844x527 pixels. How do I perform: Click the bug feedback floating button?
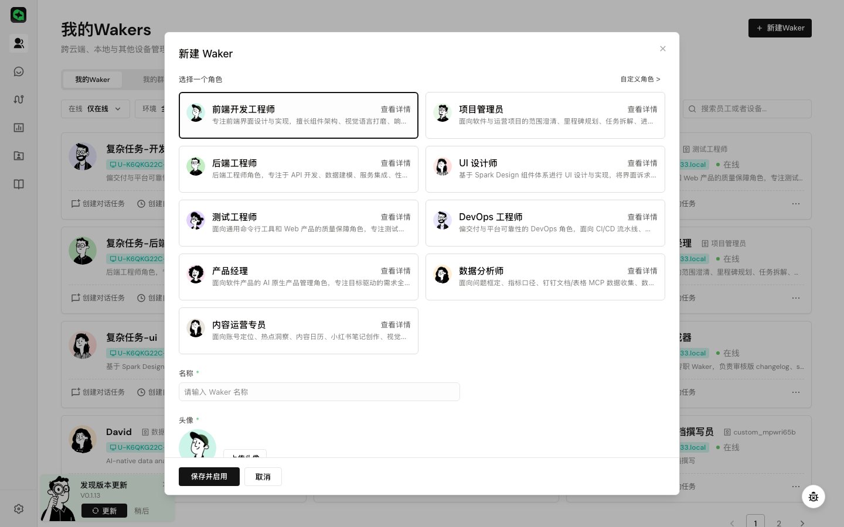[814, 497]
